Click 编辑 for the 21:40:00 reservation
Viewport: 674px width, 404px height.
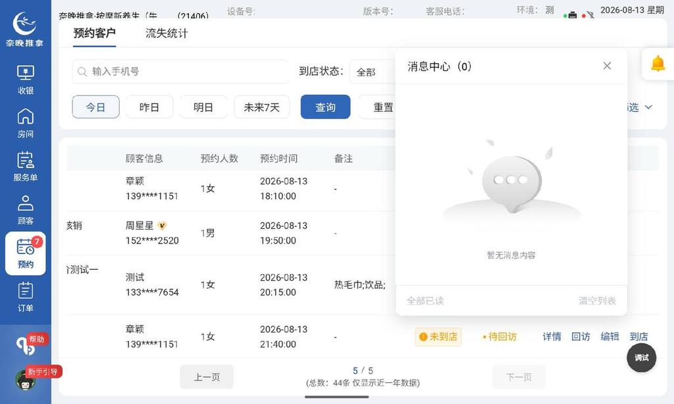[x=609, y=336]
